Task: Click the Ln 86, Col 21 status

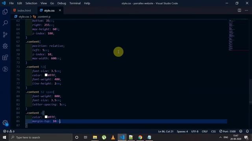Action: click(x=166, y=131)
